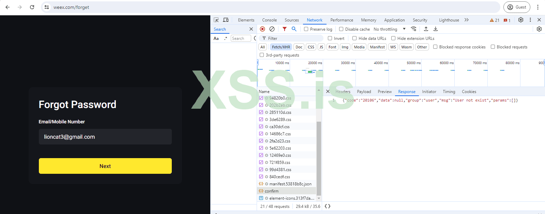Enable Disable cache checkbox
This screenshot has height=214, width=545.
[341, 29]
